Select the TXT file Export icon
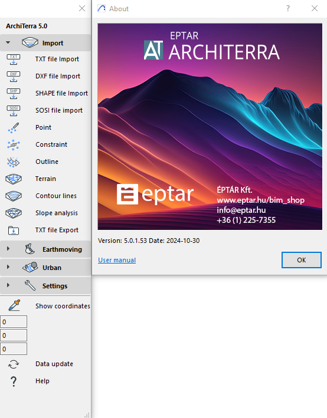The height and width of the screenshot is (418, 327). pyautogui.click(x=14, y=230)
